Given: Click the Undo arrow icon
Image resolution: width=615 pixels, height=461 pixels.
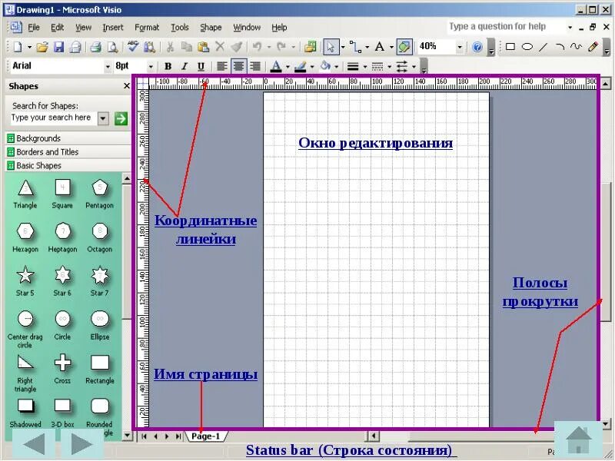Looking at the screenshot, I should tap(258, 47).
